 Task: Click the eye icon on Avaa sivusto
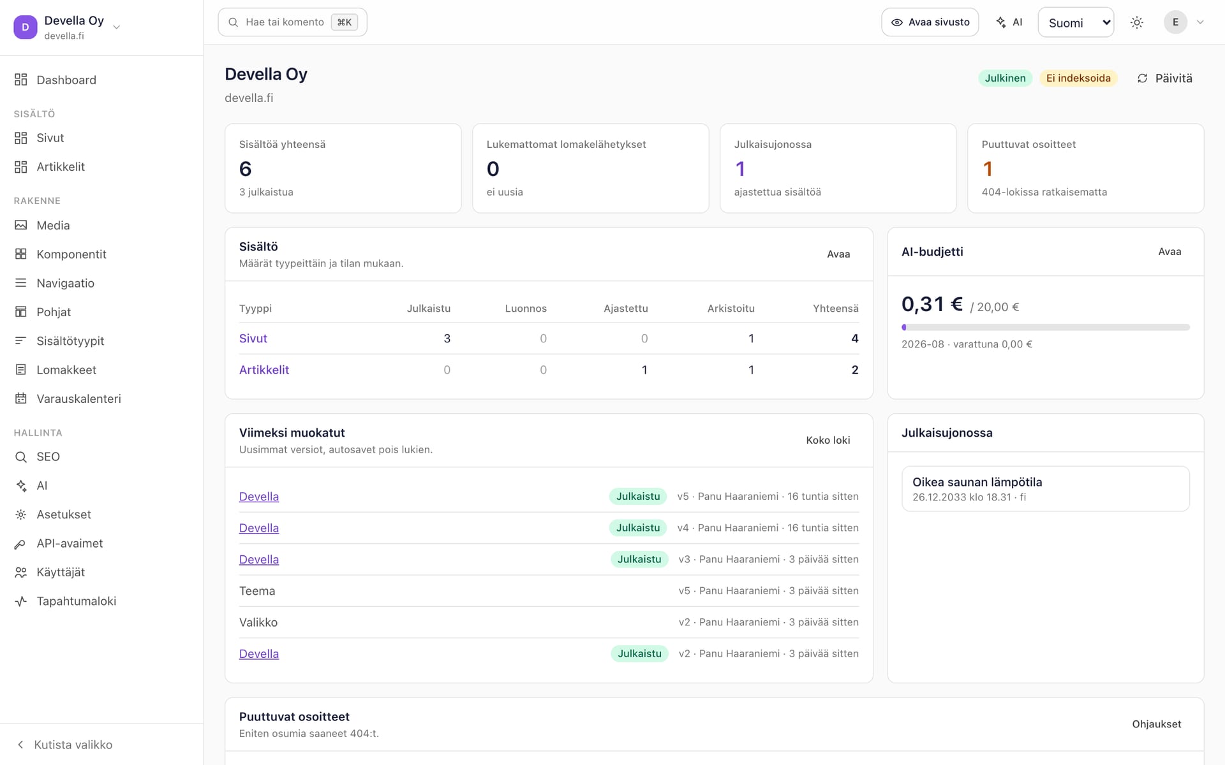tap(897, 22)
